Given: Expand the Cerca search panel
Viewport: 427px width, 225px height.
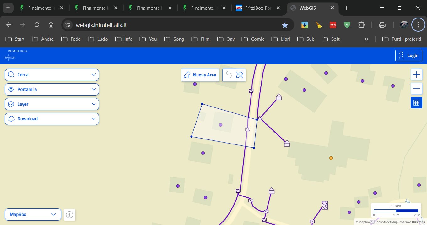Looking at the screenshot, I should click(x=52, y=75).
